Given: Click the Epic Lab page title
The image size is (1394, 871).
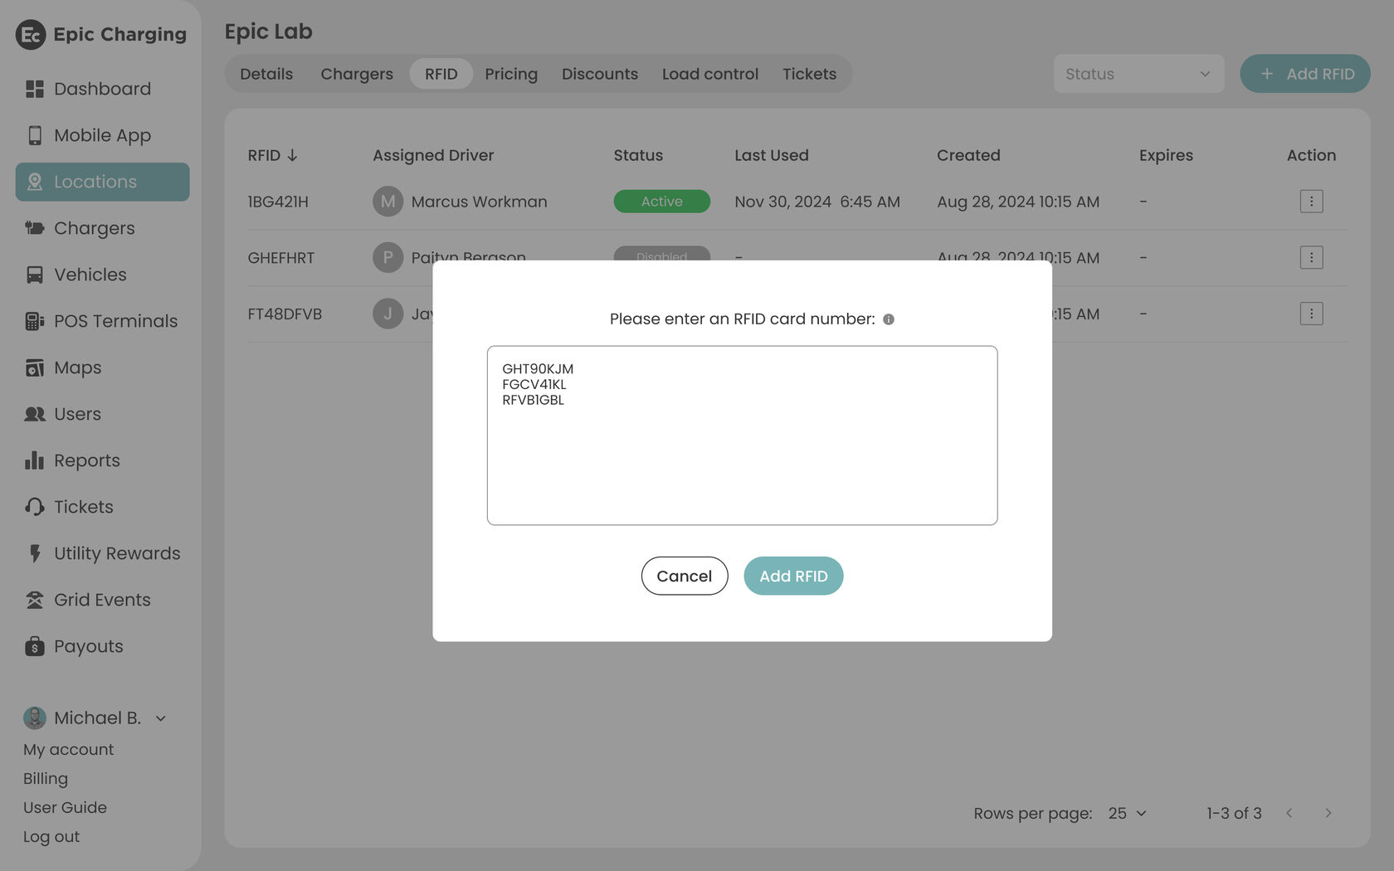Looking at the screenshot, I should coord(268,32).
